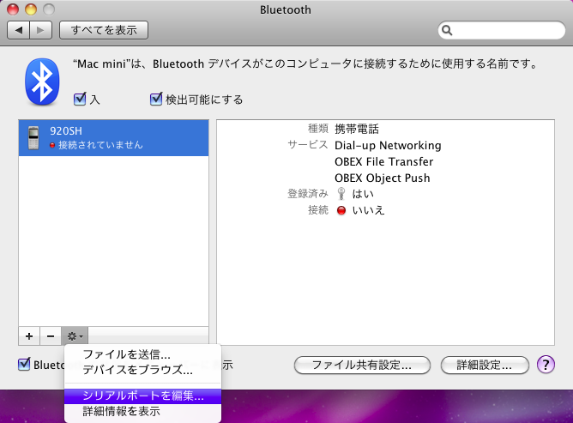Click the 接続されていません status text

[100, 145]
